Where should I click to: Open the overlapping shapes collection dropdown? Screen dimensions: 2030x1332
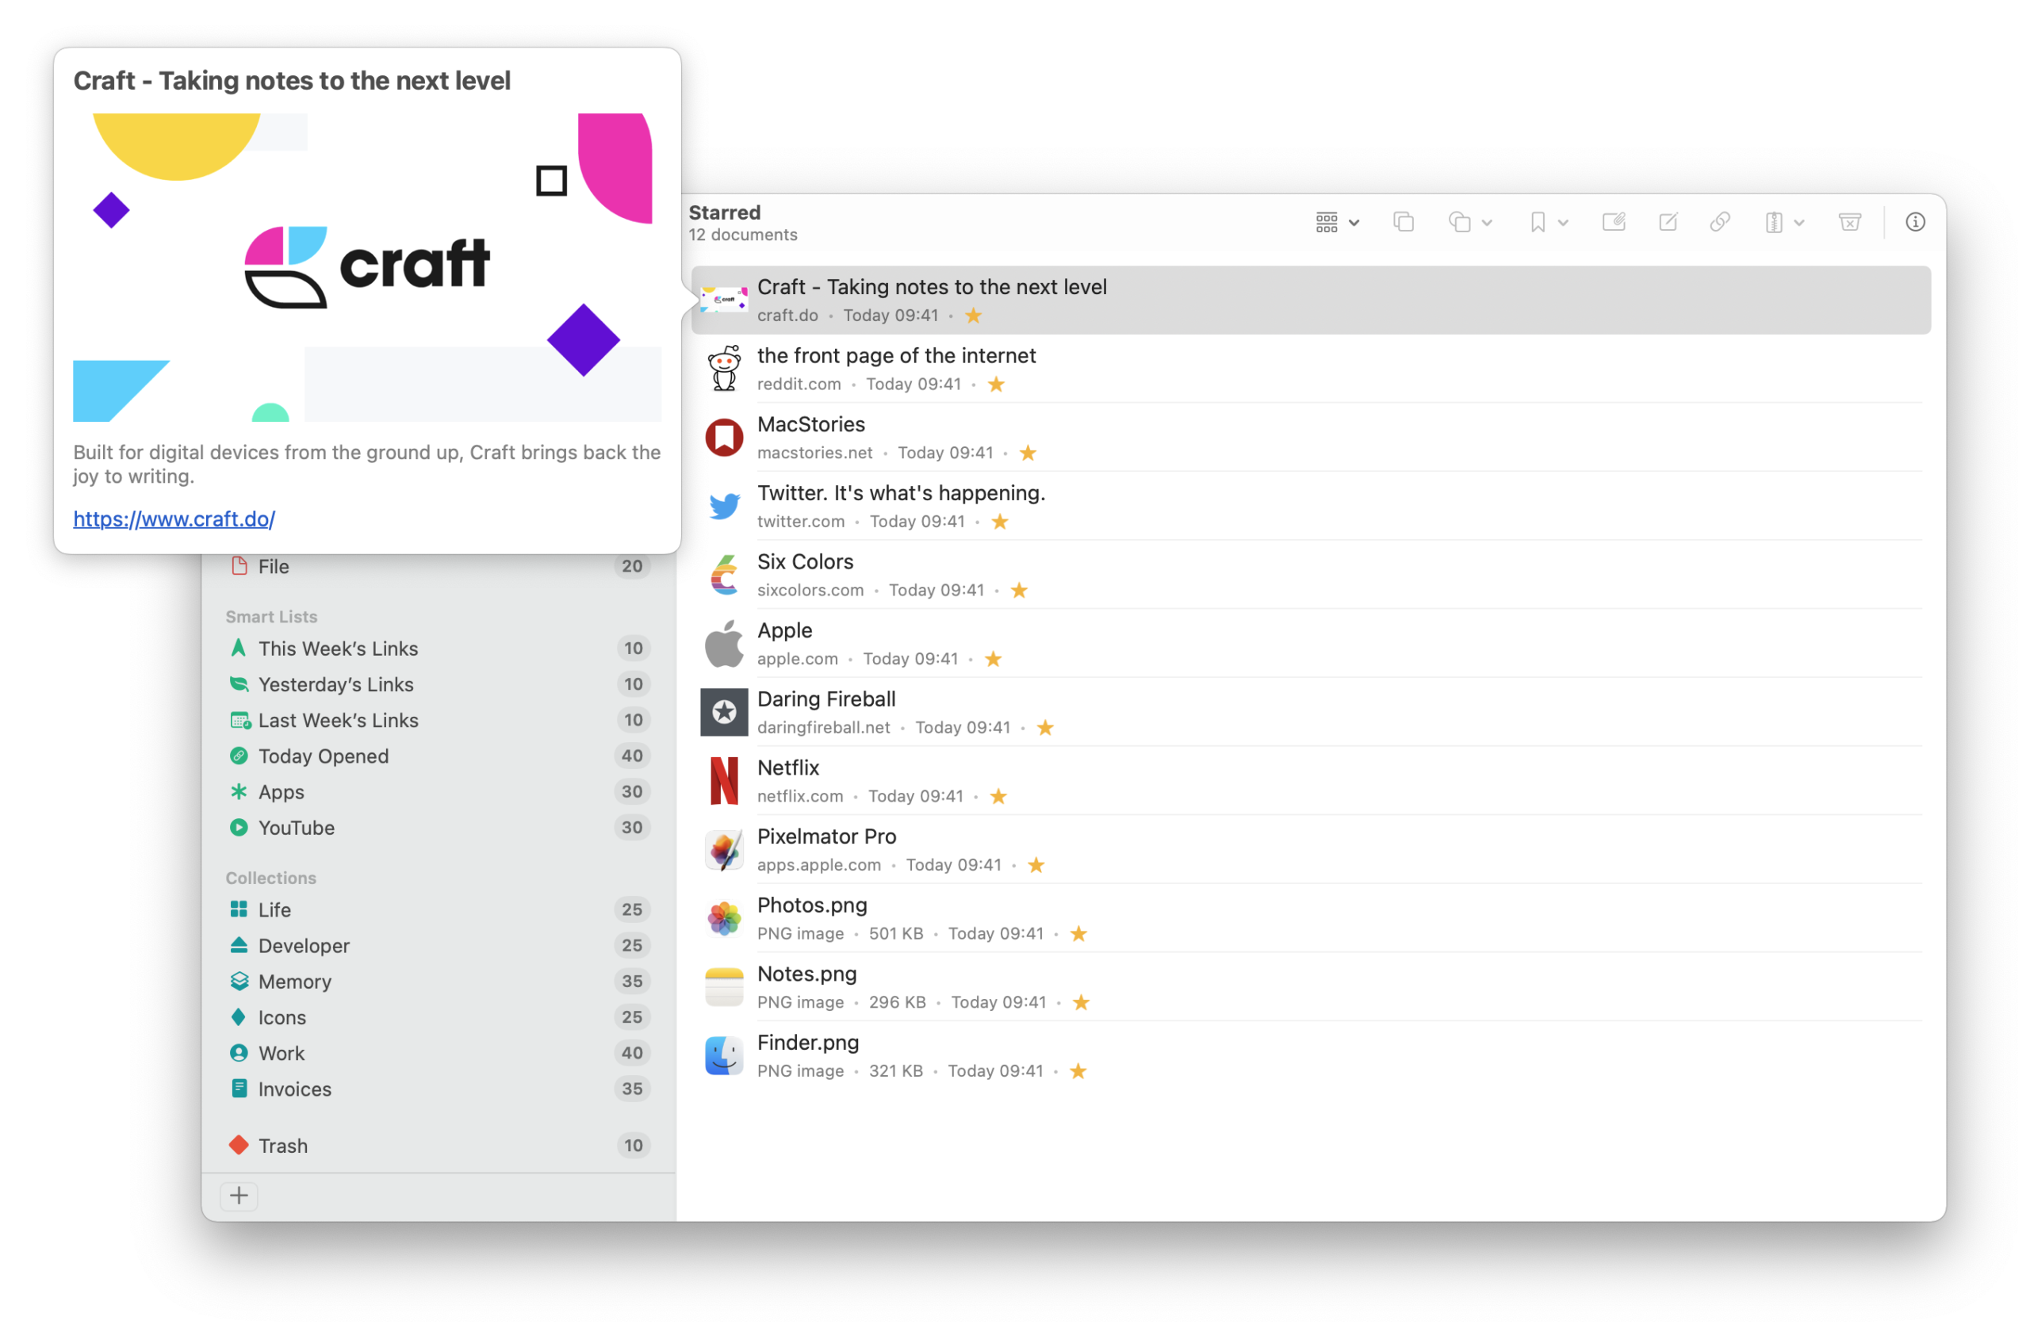pos(1469,223)
